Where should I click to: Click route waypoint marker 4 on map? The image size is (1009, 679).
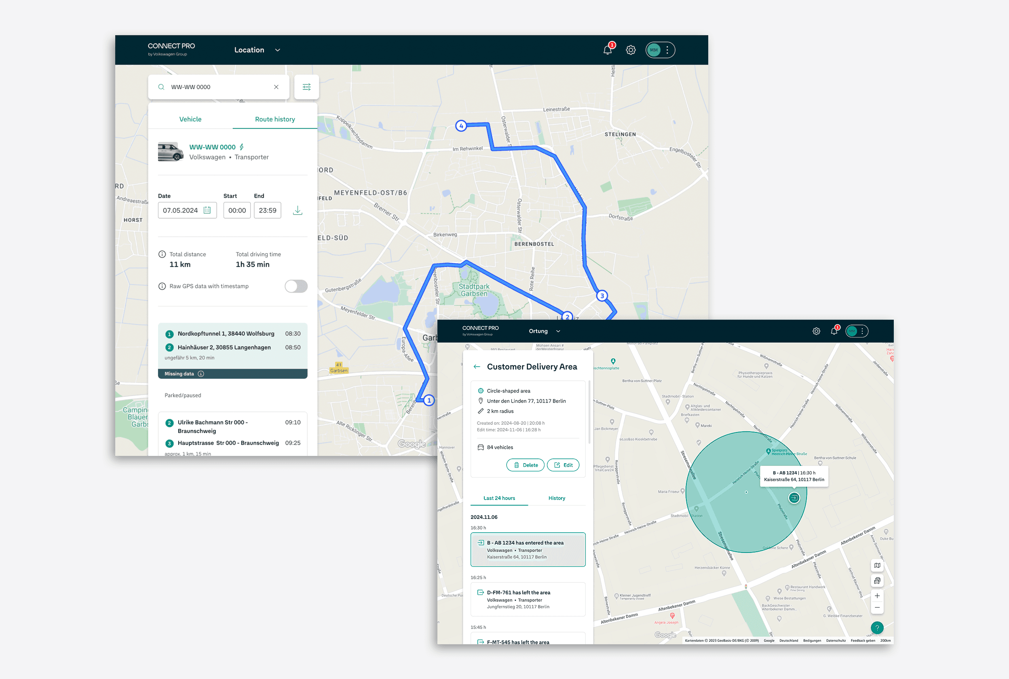tap(461, 126)
